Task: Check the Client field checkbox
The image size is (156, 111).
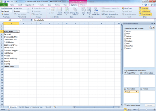Action: tap(125, 34)
